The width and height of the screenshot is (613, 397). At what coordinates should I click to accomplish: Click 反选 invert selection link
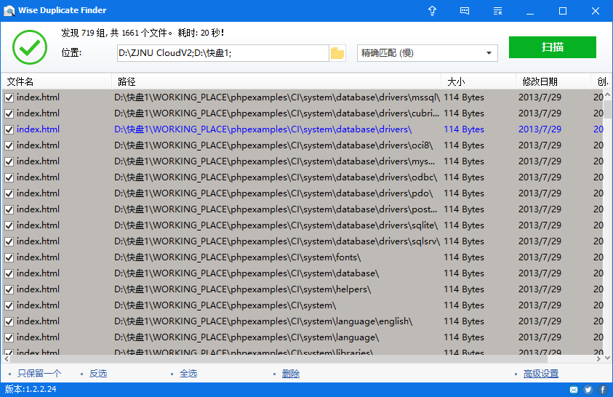(97, 374)
